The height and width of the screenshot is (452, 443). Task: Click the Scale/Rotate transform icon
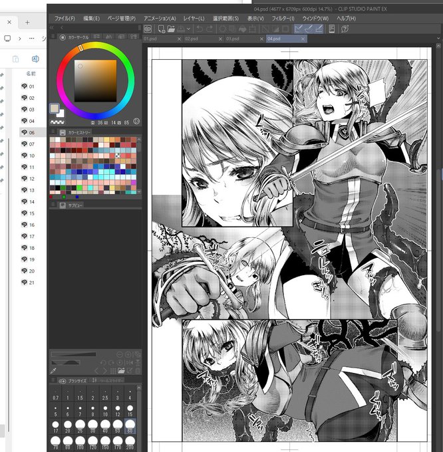(252, 29)
